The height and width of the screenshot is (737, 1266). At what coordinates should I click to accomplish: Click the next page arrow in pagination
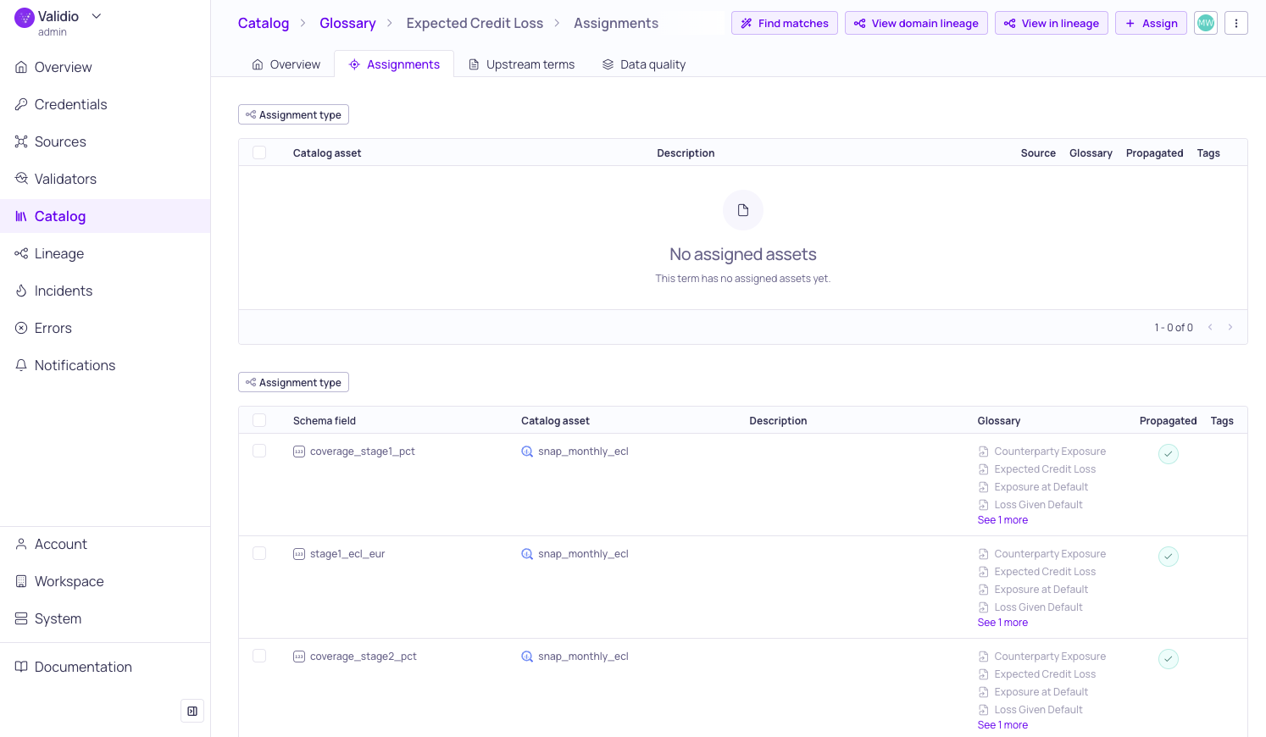(1230, 327)
